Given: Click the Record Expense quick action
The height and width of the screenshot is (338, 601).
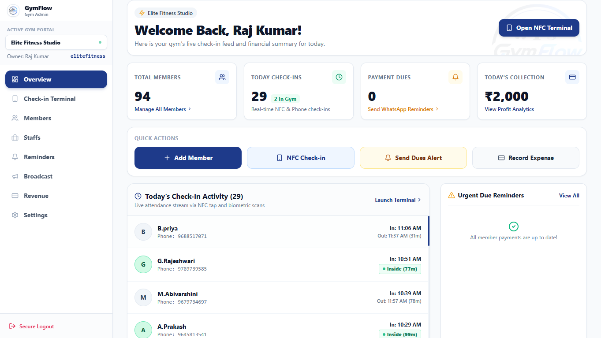Looking at the screenshot, I should pos(526,158).
